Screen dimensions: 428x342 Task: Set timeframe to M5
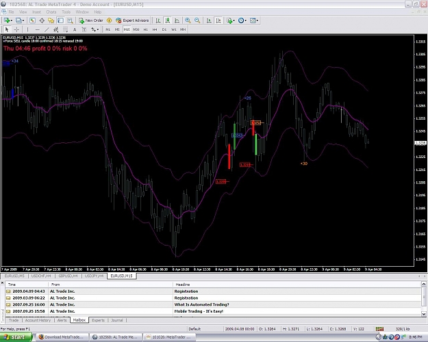coord(117,29)
